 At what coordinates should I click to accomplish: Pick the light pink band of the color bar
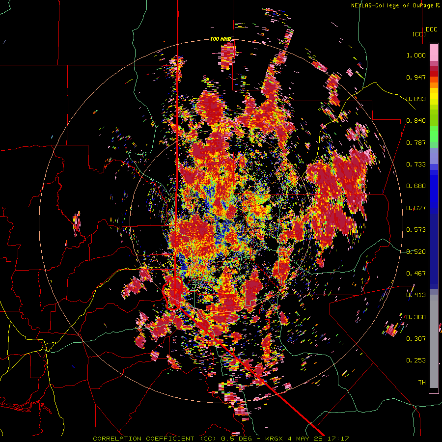click(434, 53)
